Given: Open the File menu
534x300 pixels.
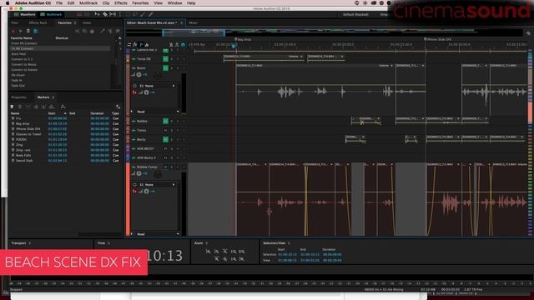Looking at the screenshot, I should coord(59,3).
